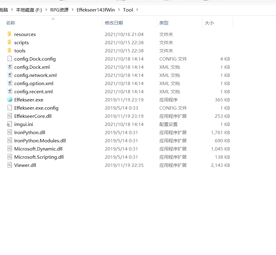Select the config.recent.xml file name

point(33,92)
